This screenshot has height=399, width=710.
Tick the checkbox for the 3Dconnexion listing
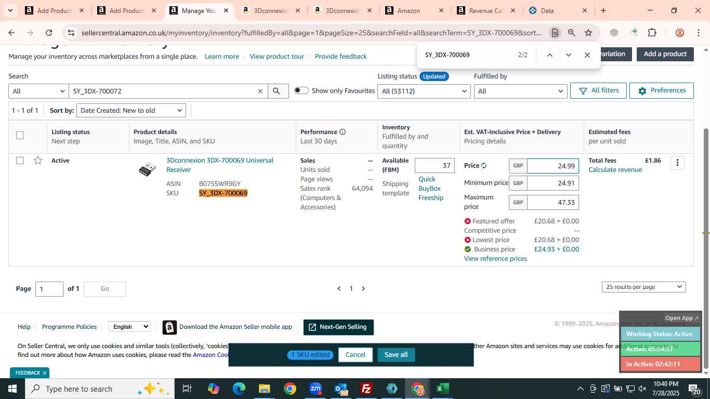point(20,161)
